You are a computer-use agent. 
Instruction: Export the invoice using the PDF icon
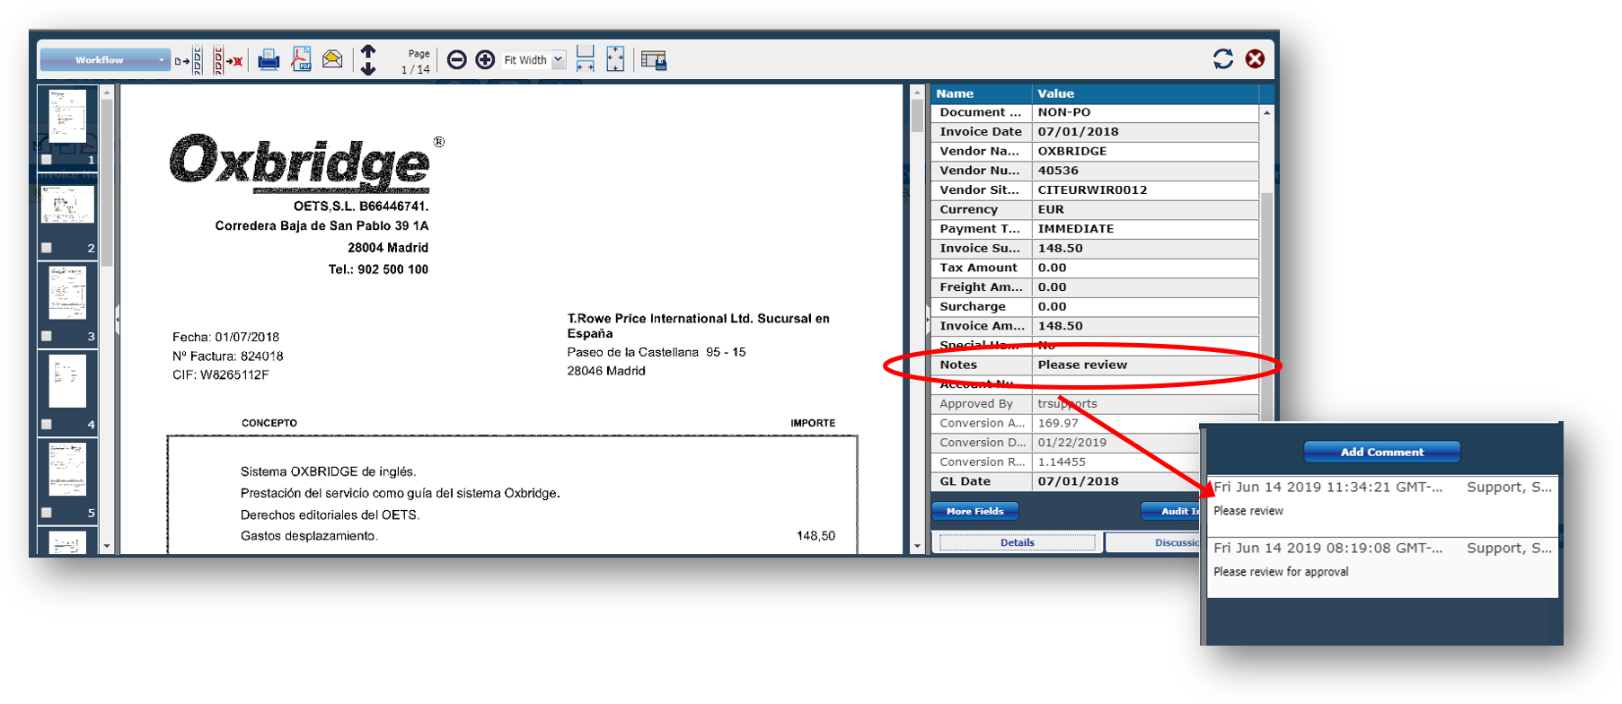pos(302,59)
